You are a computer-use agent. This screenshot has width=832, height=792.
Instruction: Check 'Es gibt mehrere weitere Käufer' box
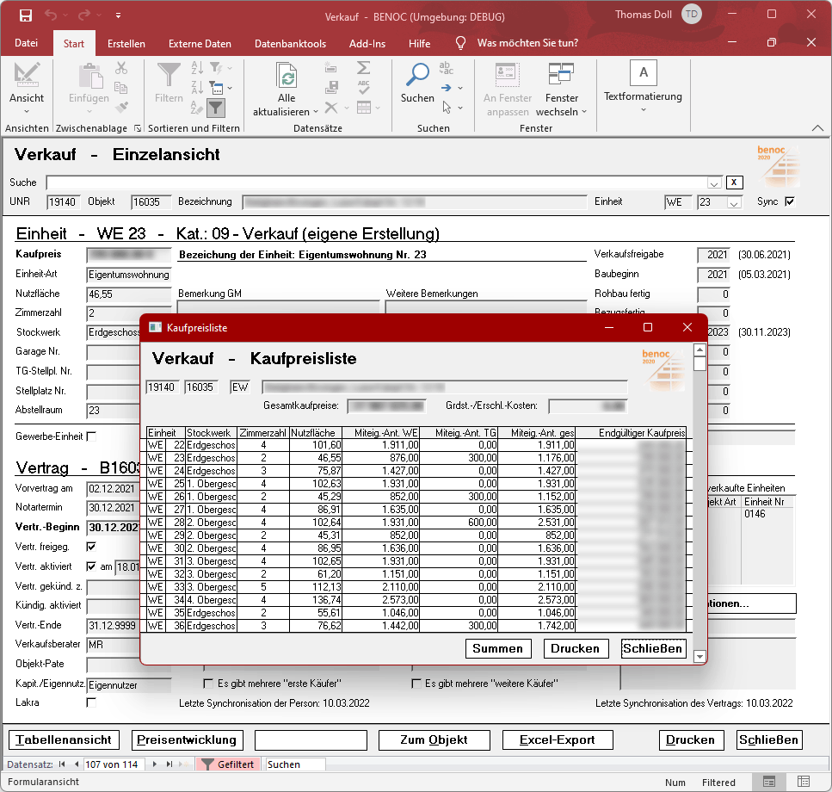click(417, 684)
